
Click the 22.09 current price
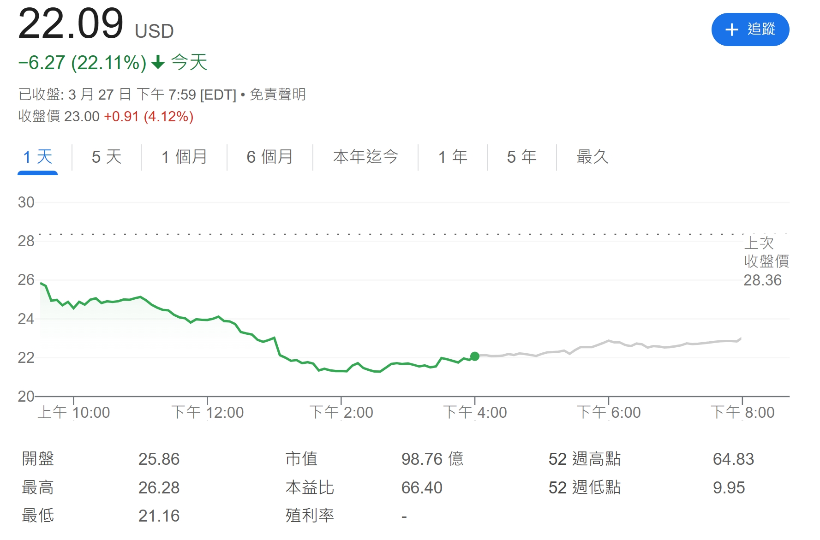[71, 24]
